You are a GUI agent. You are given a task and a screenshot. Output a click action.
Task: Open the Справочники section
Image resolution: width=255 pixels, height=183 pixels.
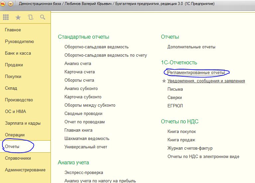click(x=18, y=158)
